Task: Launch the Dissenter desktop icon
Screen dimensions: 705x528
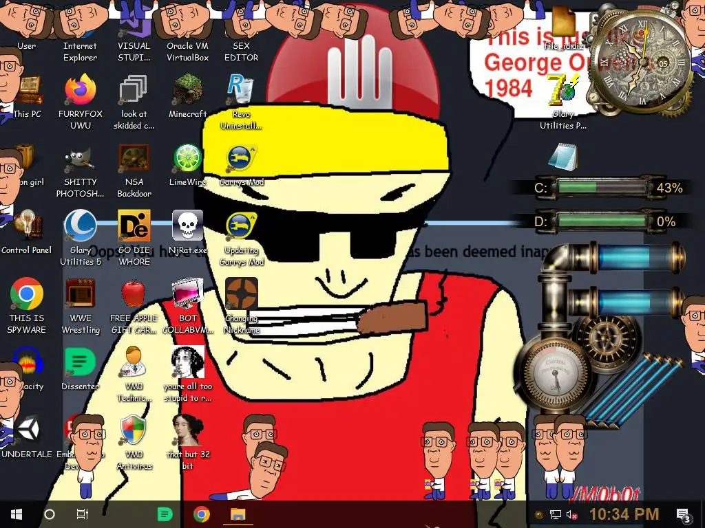Action: pyautogui.click(x=81, y=362)
